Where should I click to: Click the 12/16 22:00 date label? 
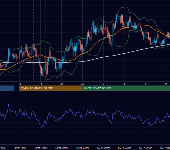(82, 147)
